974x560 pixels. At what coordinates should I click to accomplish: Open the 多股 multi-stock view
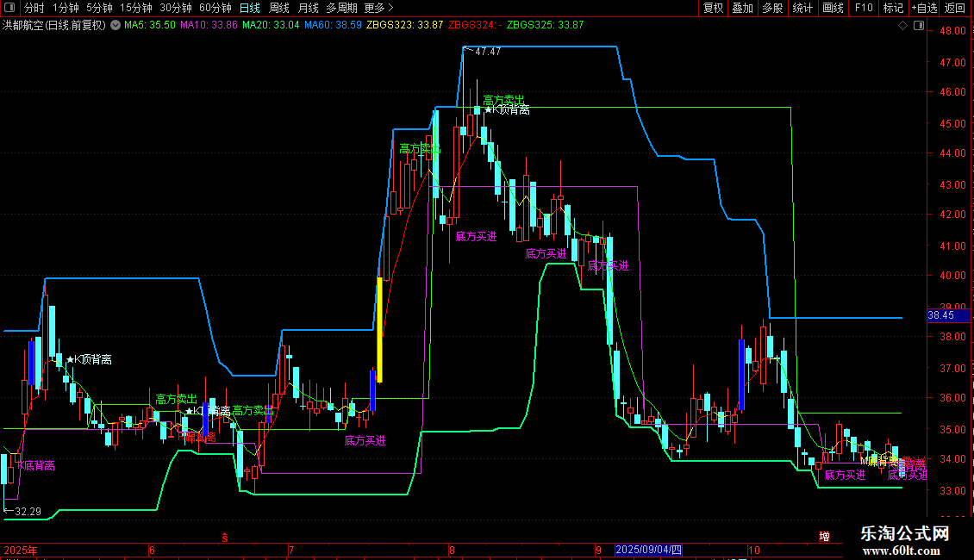[773, 8]
